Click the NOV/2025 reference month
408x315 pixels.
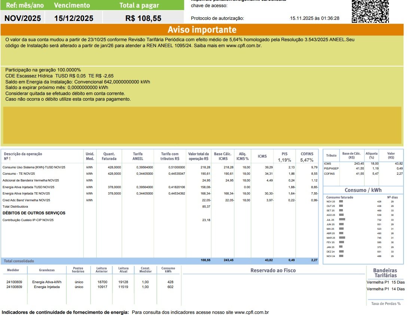23,18
